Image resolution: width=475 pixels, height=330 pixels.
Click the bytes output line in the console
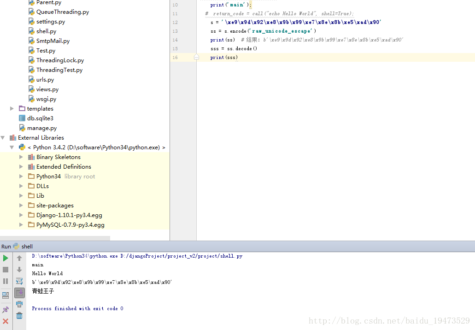coord(102,282)
